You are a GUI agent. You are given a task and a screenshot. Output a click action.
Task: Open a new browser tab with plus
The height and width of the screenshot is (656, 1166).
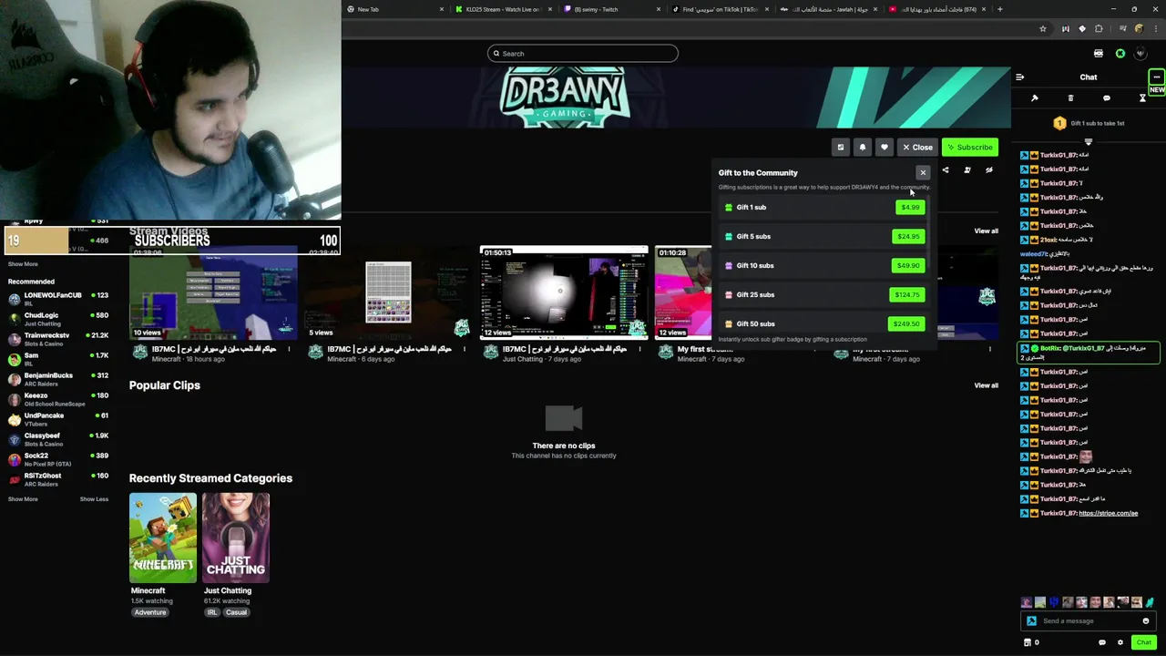(x=1000, y=9)
